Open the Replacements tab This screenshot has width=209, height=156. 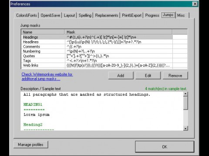click(107, 15)
